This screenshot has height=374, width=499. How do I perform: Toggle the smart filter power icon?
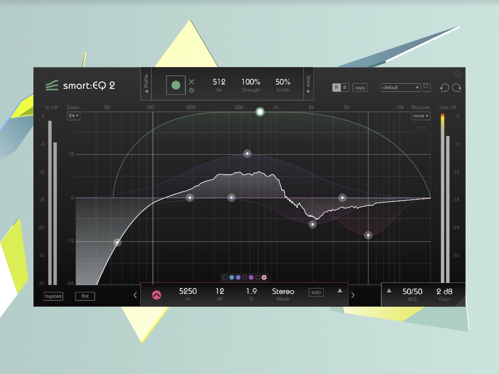(191, 90)
